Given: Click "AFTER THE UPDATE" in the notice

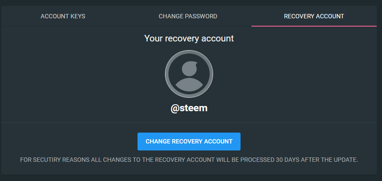Looking at the screenshot, I should 332,160.
